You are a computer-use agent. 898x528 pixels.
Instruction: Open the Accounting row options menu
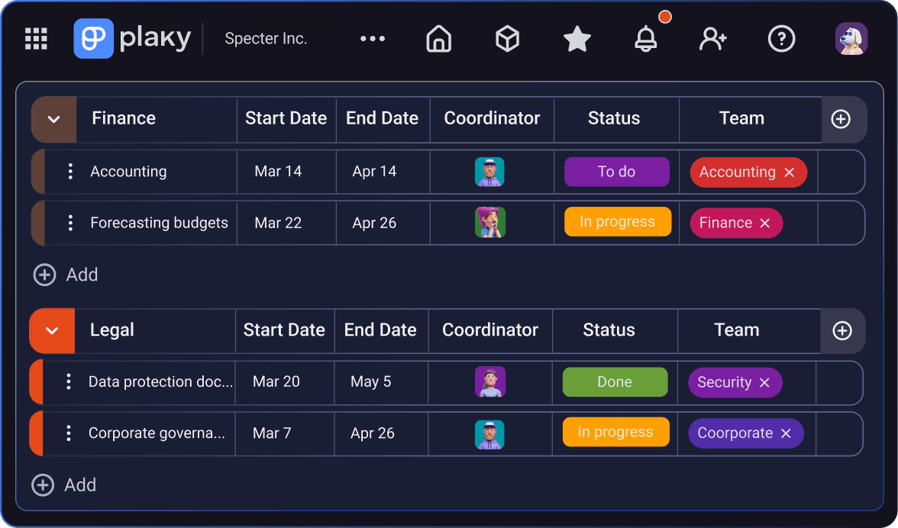(70, 172)
